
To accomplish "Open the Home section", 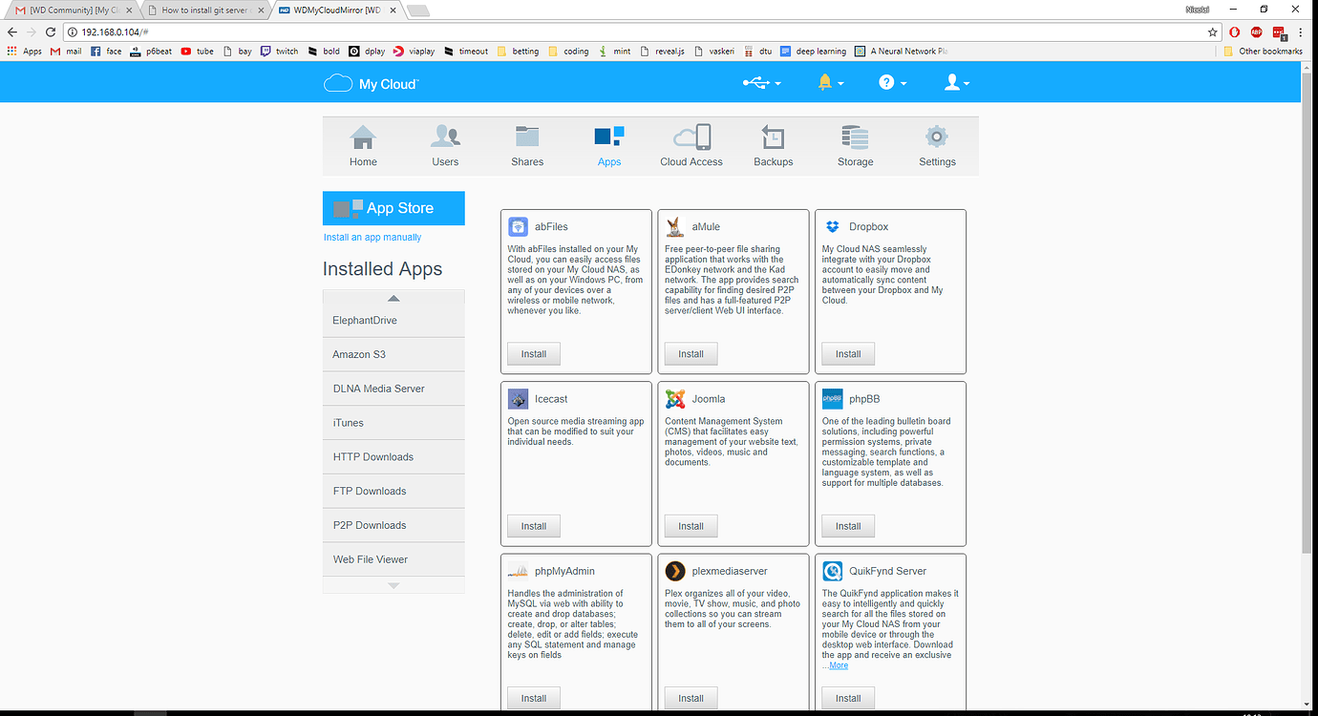I will click(363, 145).
